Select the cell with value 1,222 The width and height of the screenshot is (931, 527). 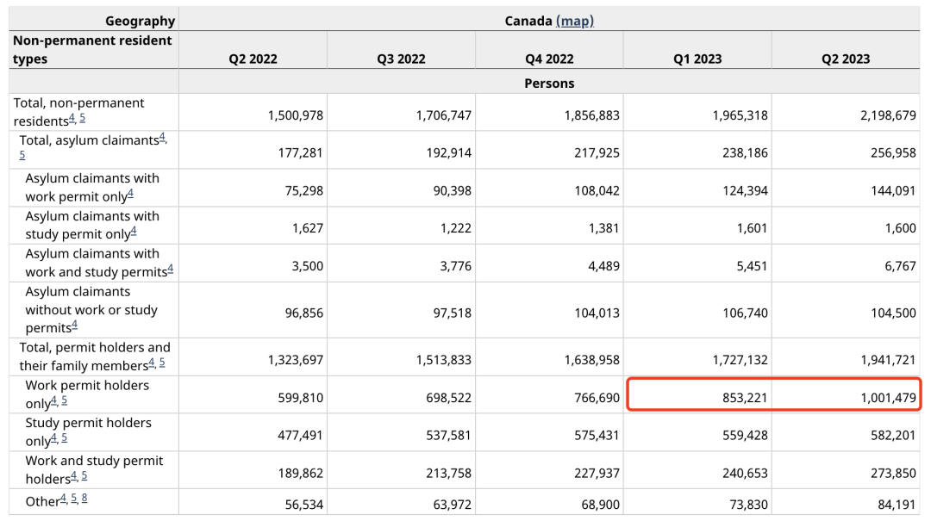click(x=402, y=226)
